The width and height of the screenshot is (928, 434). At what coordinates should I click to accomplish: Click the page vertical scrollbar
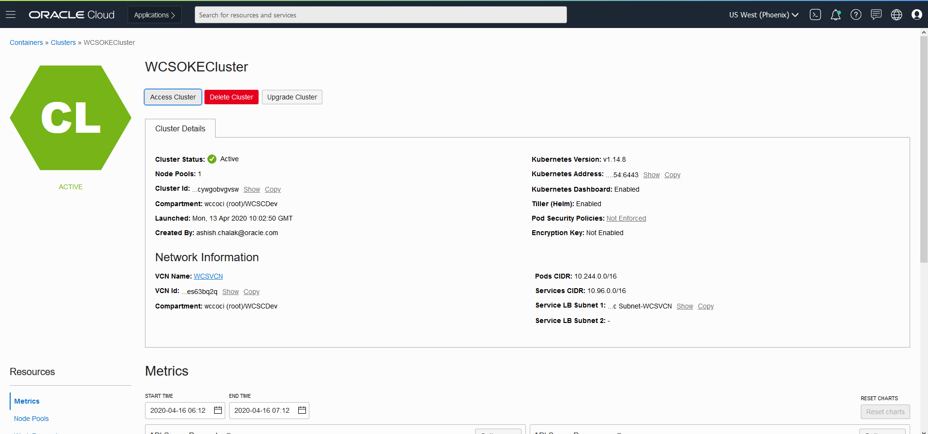click(924, 150)
